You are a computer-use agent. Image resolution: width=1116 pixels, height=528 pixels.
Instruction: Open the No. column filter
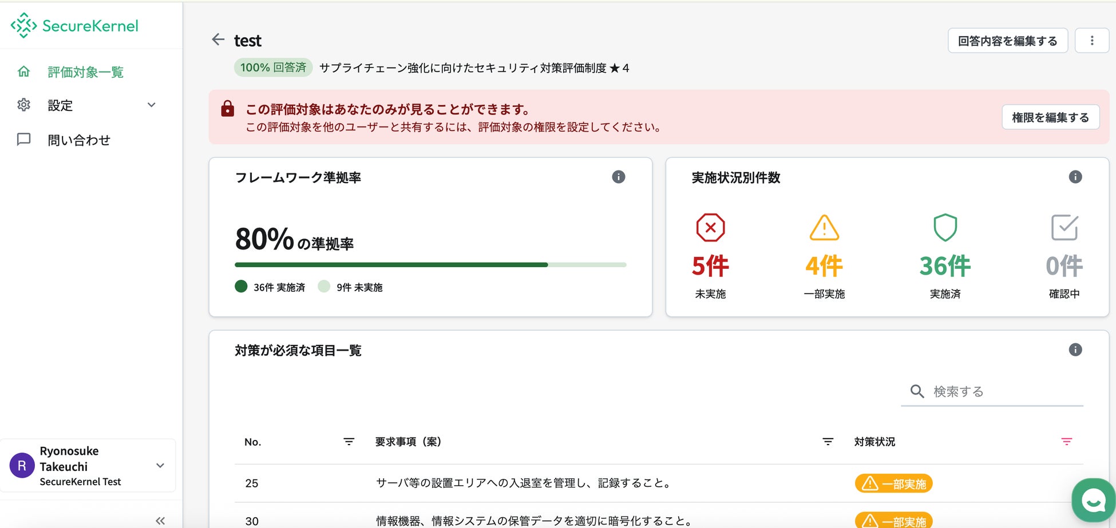pyautogui.click(x=349, y=442)
